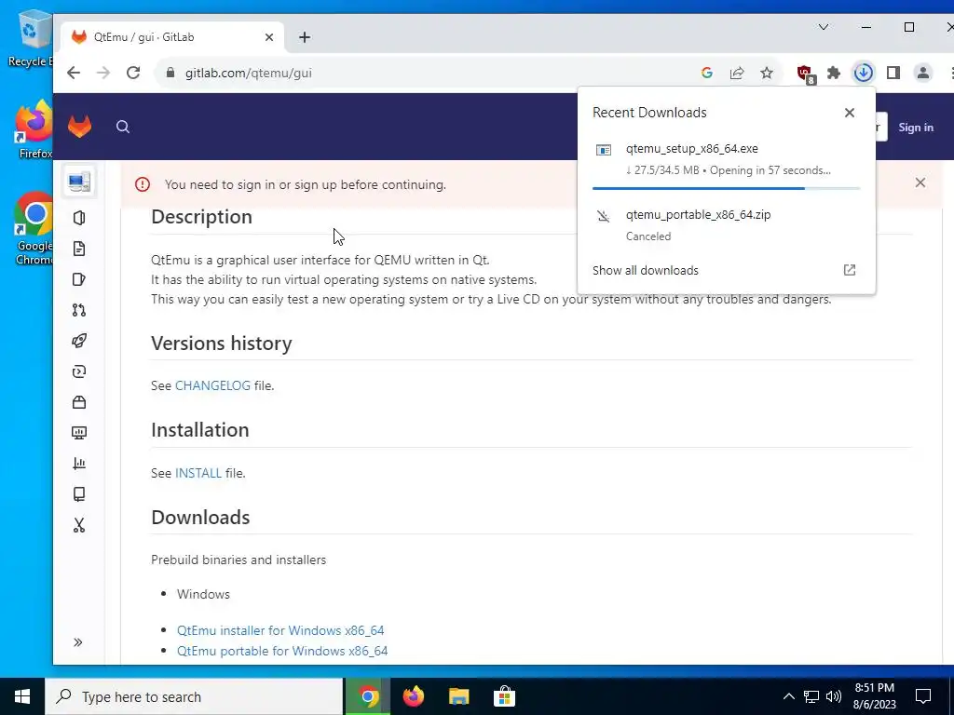Launch Firefox from the taskbar

tap(413, 696)
